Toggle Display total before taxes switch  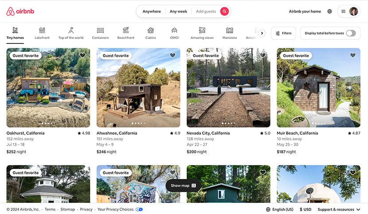[x=350, y=33]
